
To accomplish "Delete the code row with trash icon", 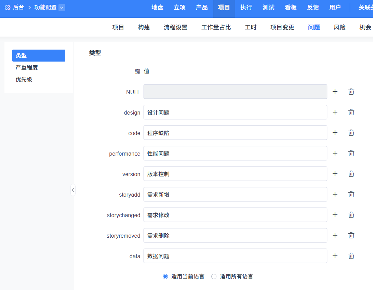I will tap(351, 133).
